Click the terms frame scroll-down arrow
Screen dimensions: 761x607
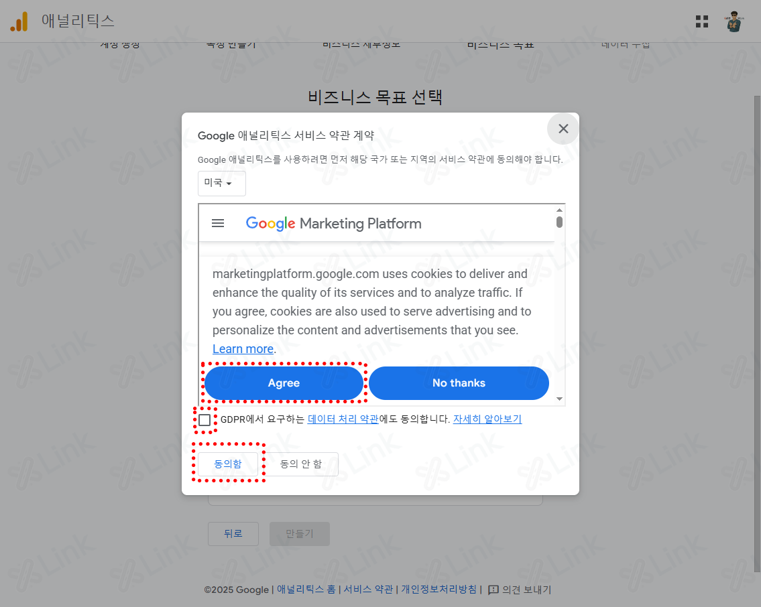tap(560, 399)
